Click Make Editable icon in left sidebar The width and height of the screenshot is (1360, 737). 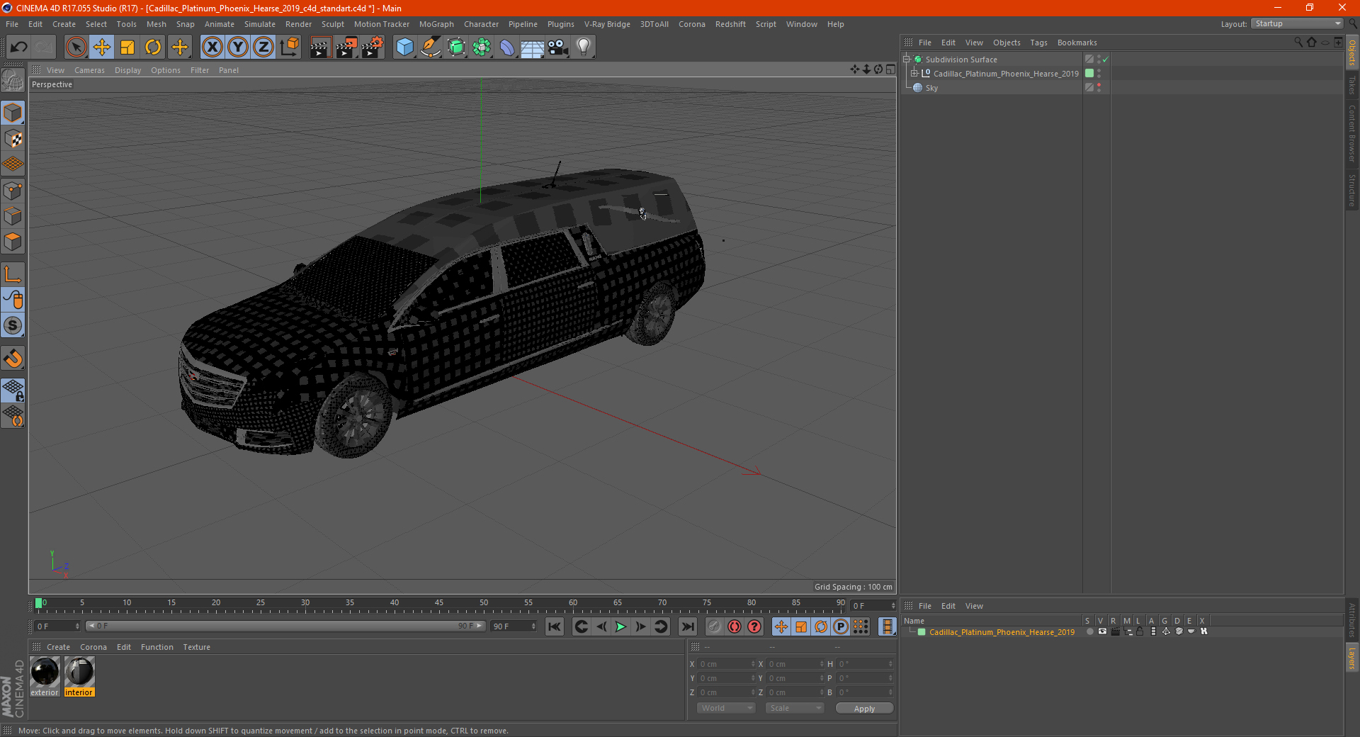click(x=13, y=81)
